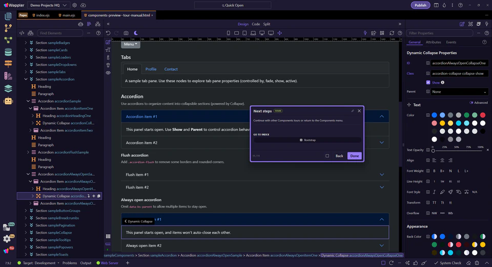The image size is (492, 267).
Task: Collapse Section sampleAccordion tree node
Action: [x=26, y=79]
